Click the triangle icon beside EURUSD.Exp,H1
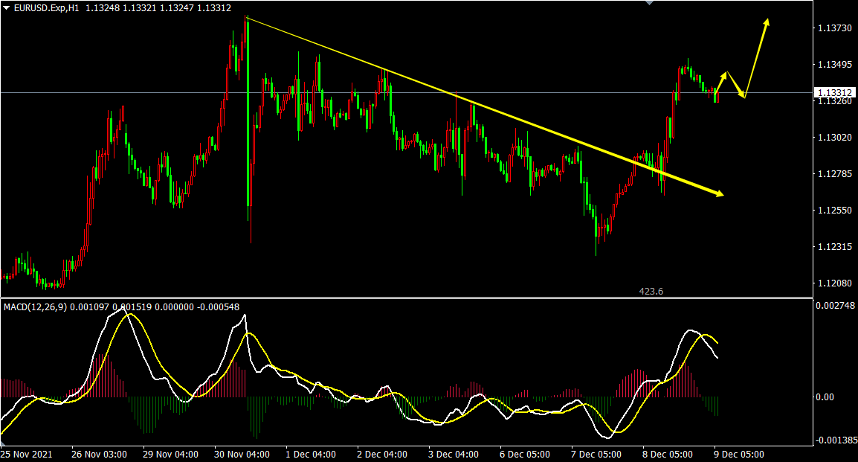 coord(7,8)
